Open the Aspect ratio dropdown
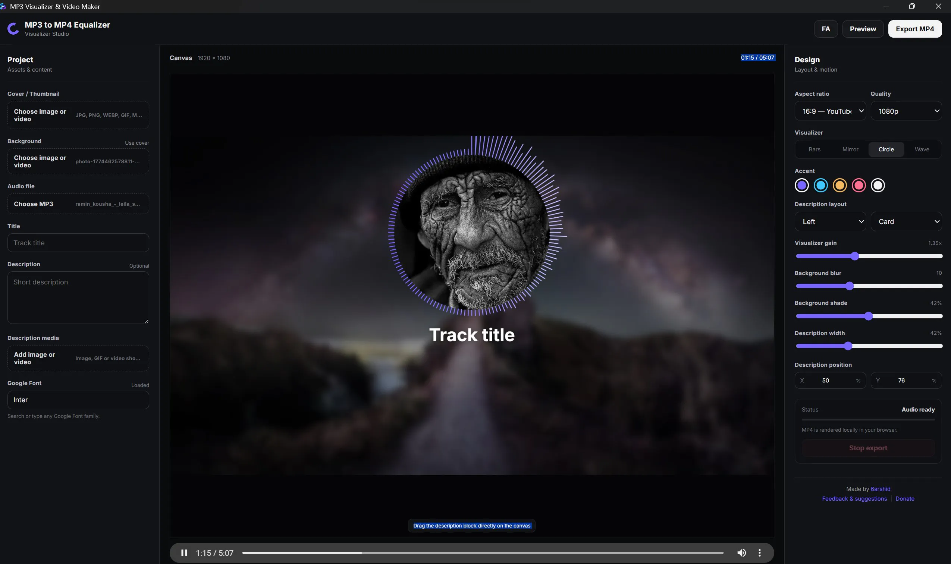 point(830,111)
